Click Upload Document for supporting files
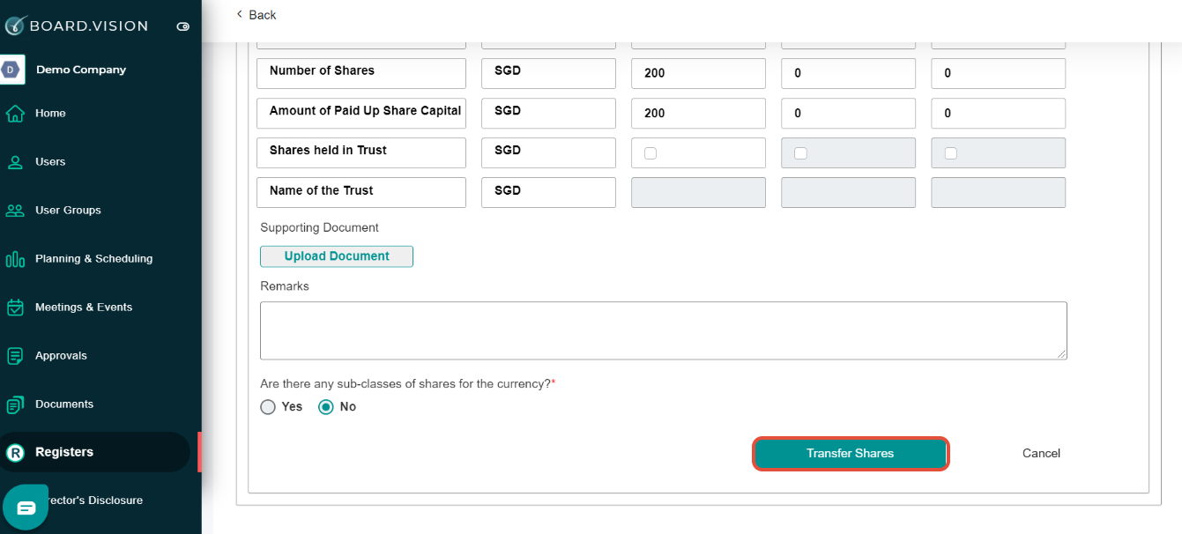 click(x=336, y=256)
